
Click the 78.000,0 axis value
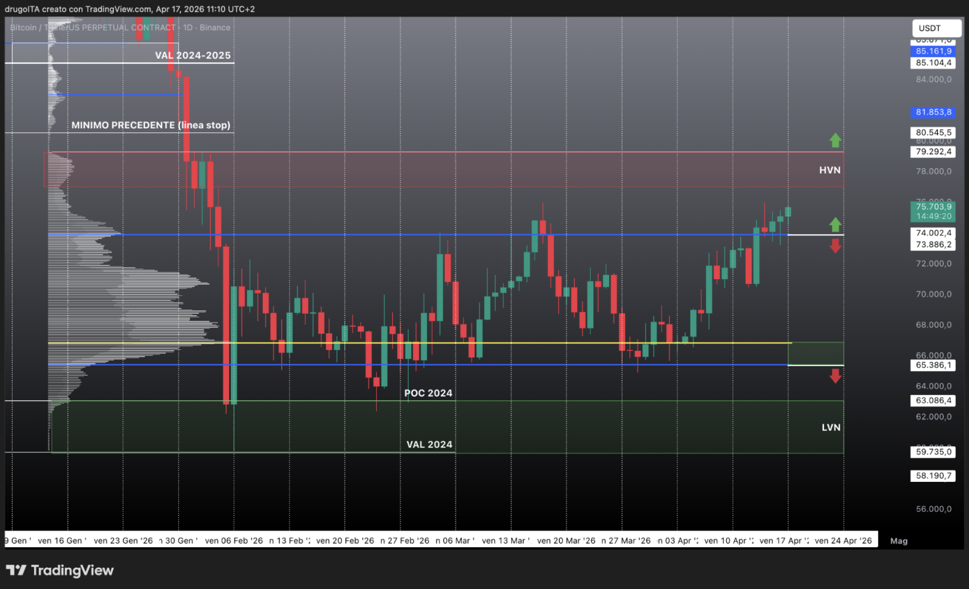coord(933,171)
